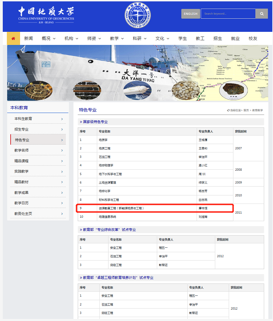Click the China University of Geosciences text logo
The width and height of the screenshot is (273, 321).
click(46, 15)
